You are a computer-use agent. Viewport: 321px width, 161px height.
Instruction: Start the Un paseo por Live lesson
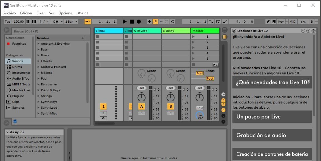coord(272,117)
